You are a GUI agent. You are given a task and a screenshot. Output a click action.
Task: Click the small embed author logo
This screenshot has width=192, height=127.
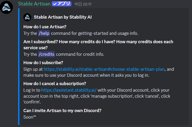click(x=27, y=17)
